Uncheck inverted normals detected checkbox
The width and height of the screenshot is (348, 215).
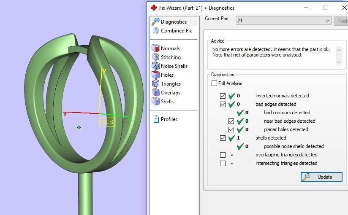point(223,96)
